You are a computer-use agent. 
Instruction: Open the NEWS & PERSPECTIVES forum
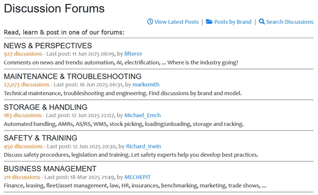pyautogui.click(x=48, y=46)
